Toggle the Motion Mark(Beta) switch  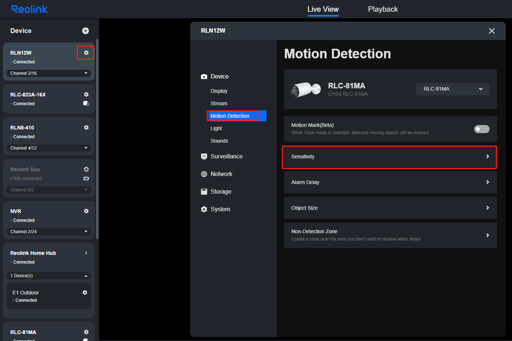coord(482,129)
